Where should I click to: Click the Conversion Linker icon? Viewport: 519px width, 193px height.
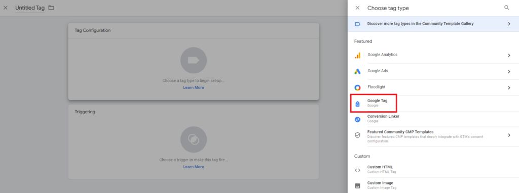pyautogui.click(x=357, y=119)
